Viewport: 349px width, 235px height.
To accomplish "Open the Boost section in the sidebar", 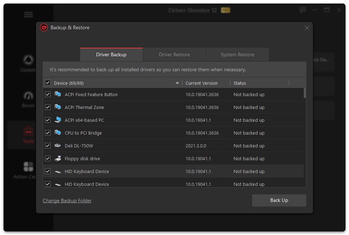I will tap(28, 99).
